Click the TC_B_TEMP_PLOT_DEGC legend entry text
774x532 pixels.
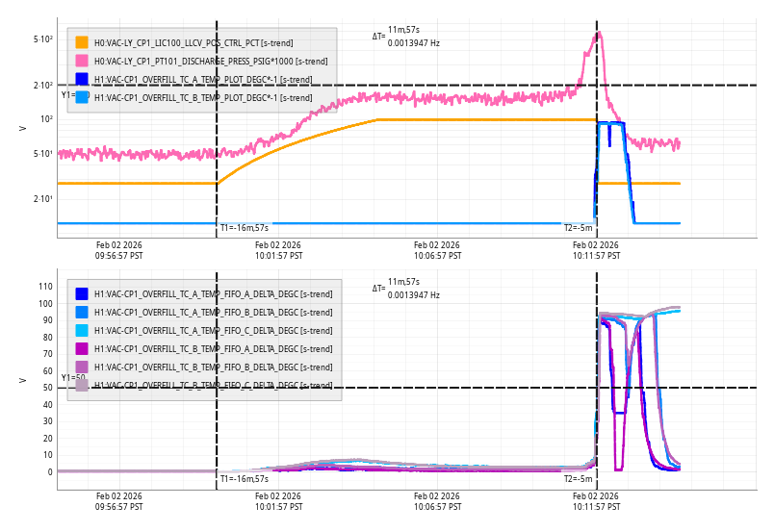[203, 97]
